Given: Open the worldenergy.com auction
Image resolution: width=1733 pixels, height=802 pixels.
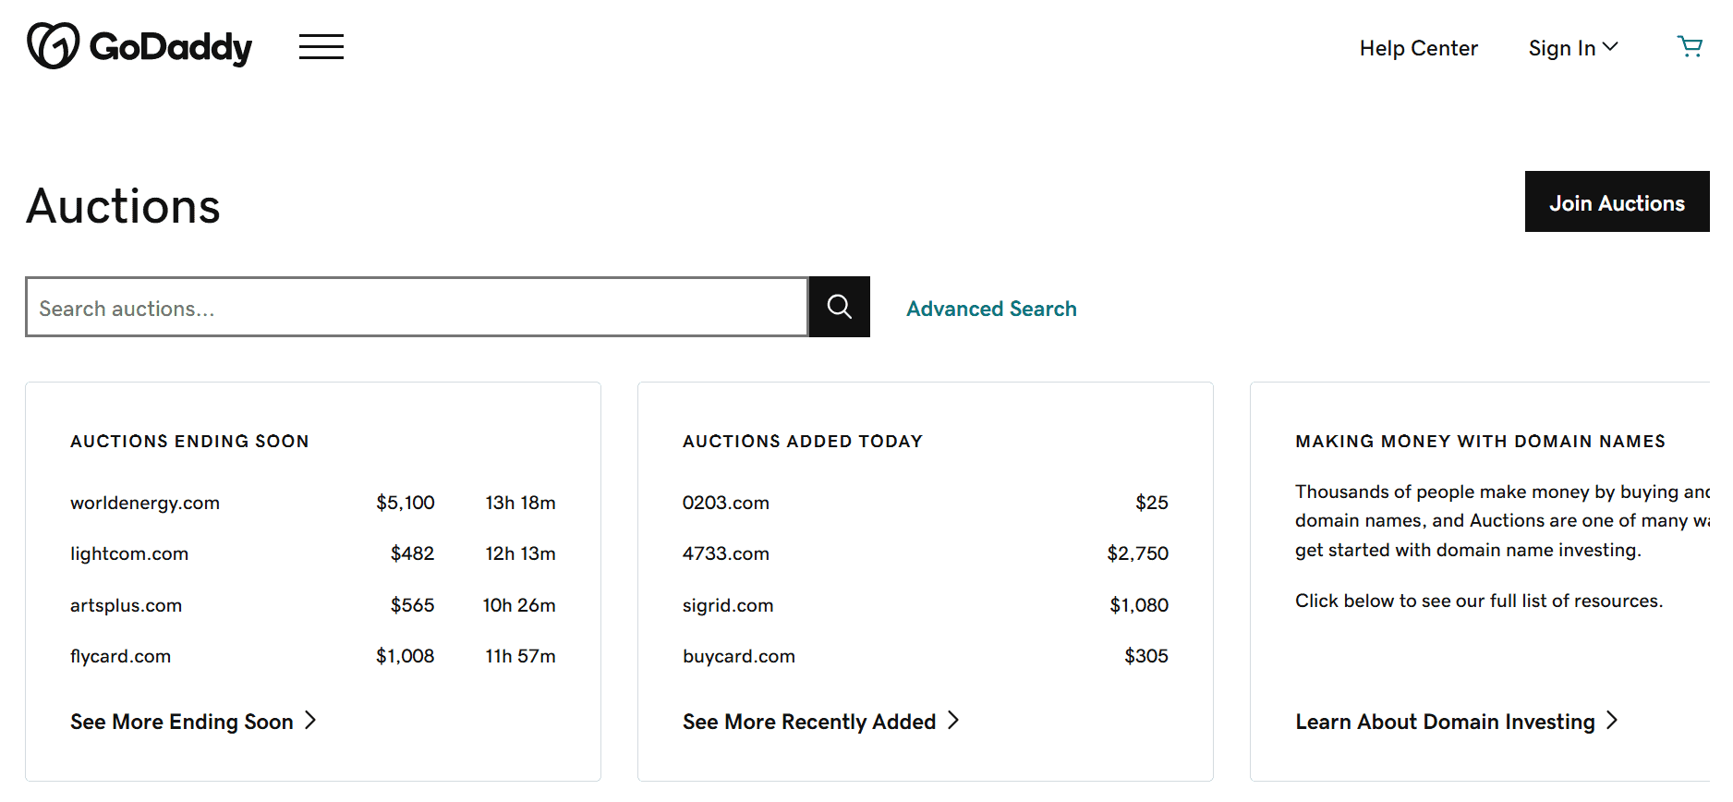Looking at the screenshot, I should 145,503.
